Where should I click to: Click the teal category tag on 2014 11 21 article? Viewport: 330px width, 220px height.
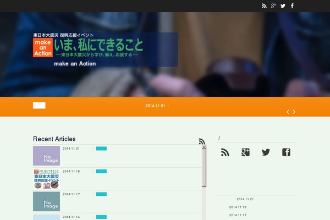point(101,148)
